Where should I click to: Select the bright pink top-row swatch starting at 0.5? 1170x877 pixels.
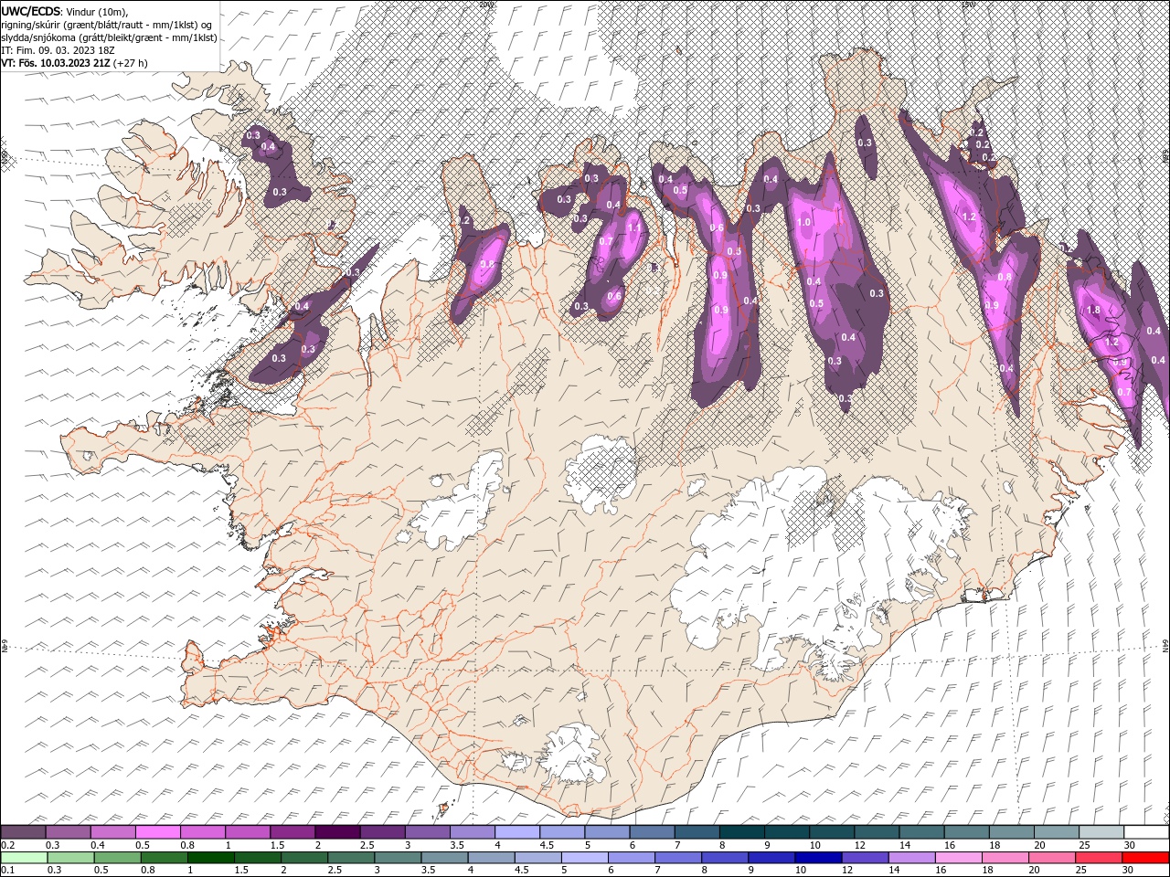tap(158, 832)
